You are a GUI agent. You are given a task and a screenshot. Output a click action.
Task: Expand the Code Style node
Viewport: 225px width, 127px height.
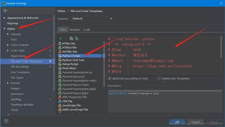pyautogui.click(x=8, y=50)
